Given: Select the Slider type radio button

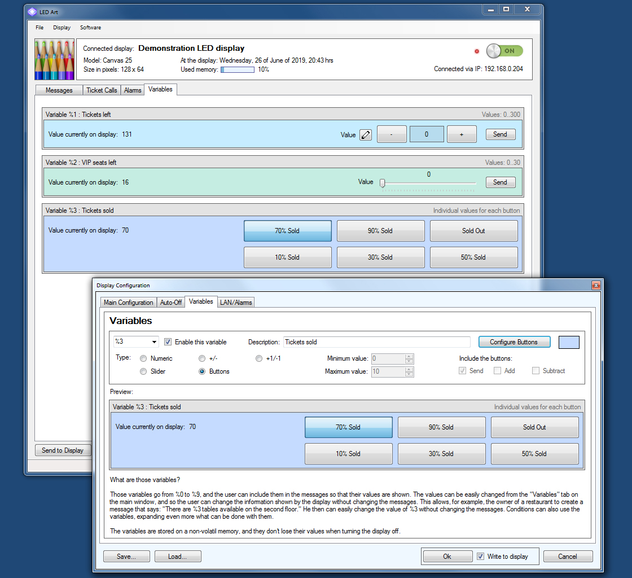Looking at the screenshot, I should pyautogui.click(x=143, y=371).
